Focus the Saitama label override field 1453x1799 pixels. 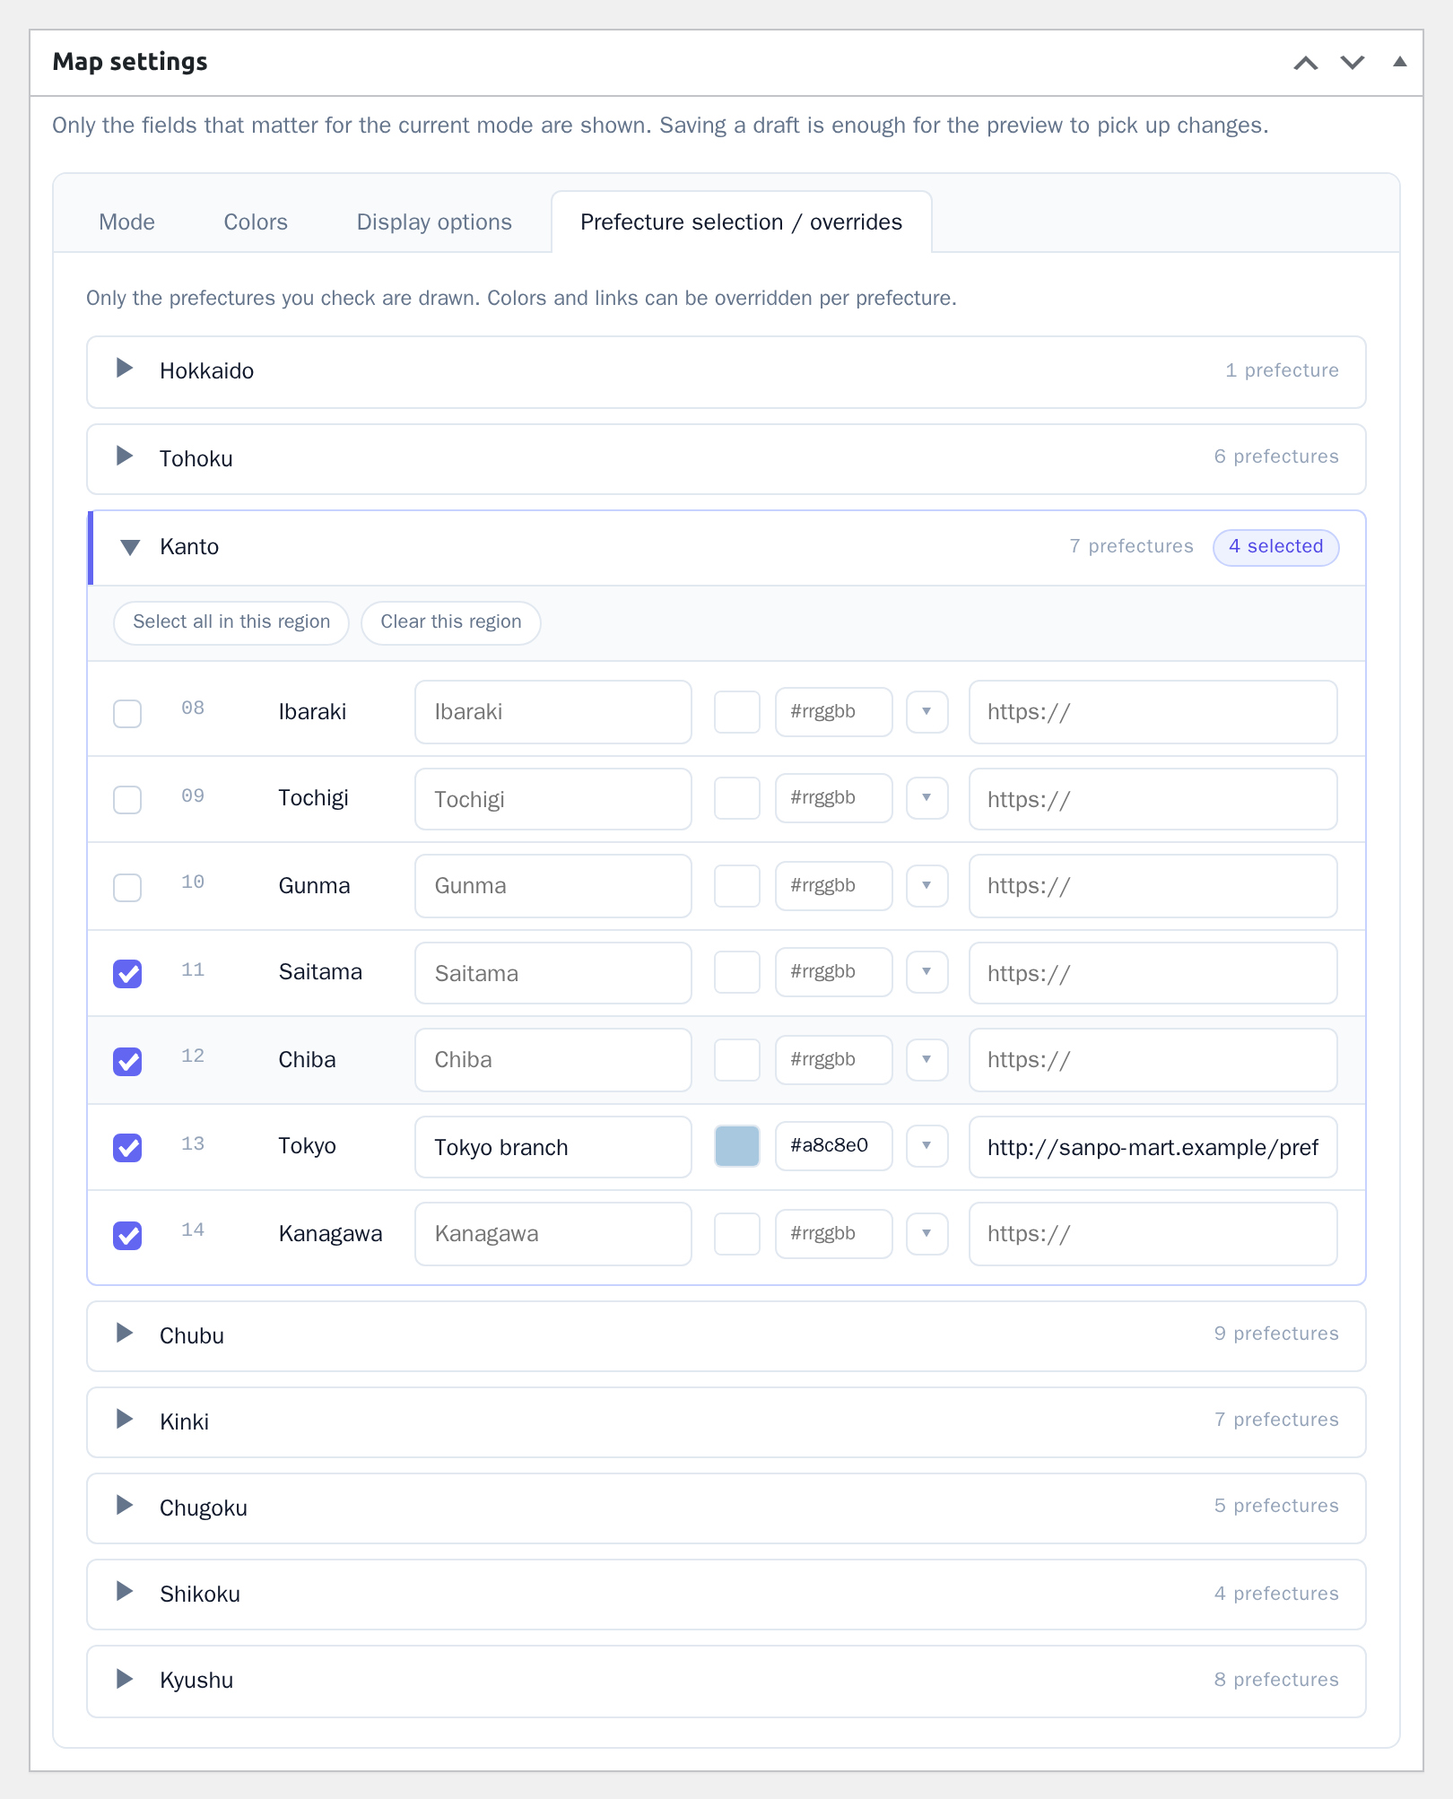click(x=553, y=973)
